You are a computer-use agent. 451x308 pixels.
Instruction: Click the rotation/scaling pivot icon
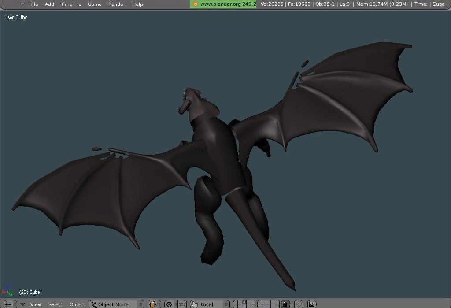(169, 304)
